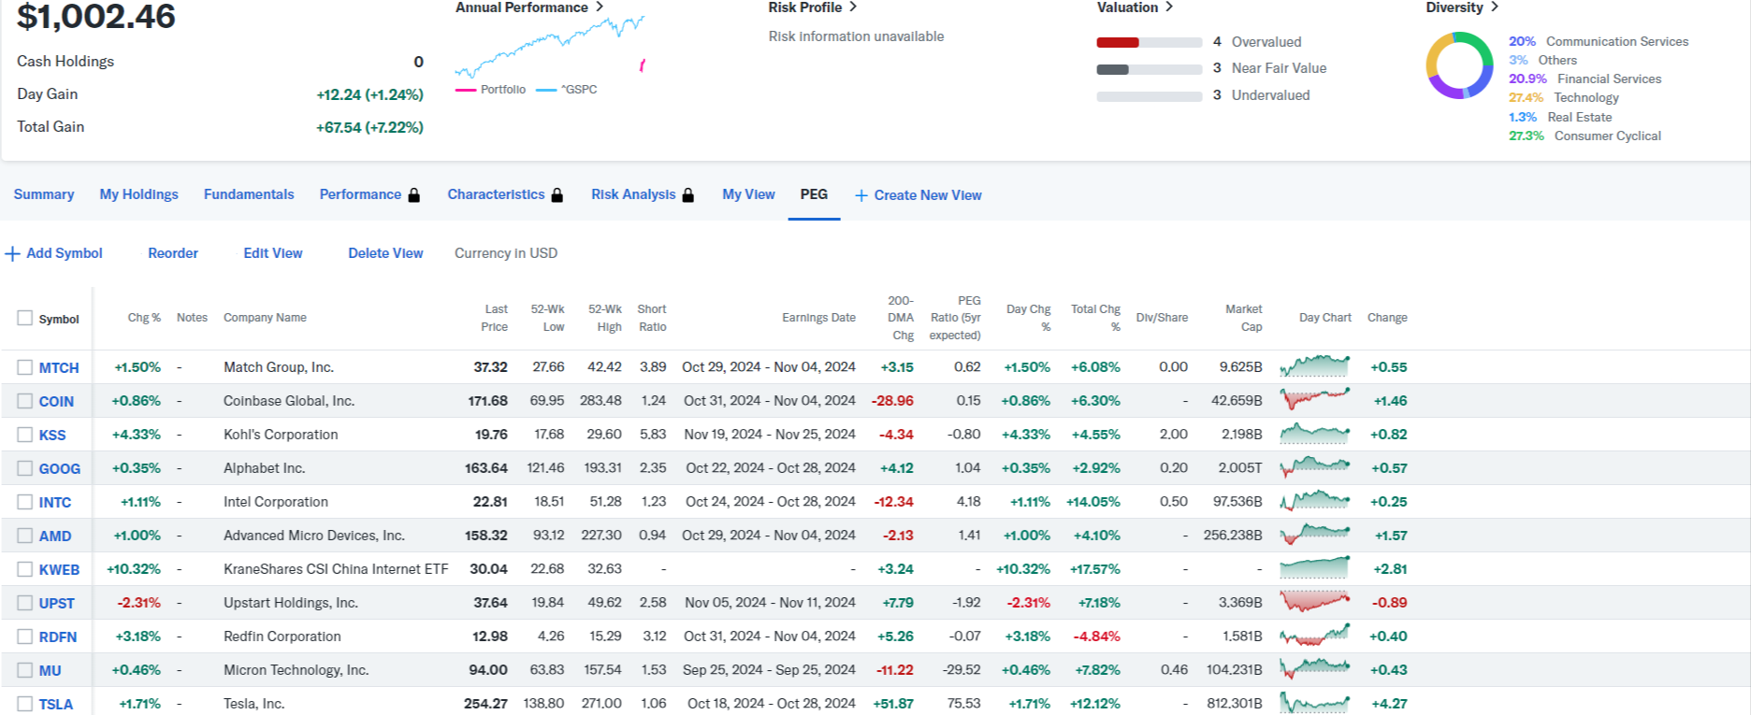
Task: Click the lock icon beside Performance tab
Action: coord(414,194)
